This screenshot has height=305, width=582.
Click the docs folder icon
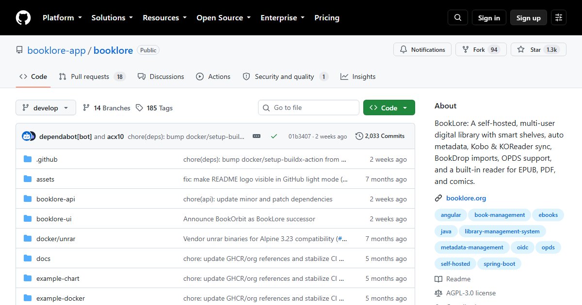(28, 259)
